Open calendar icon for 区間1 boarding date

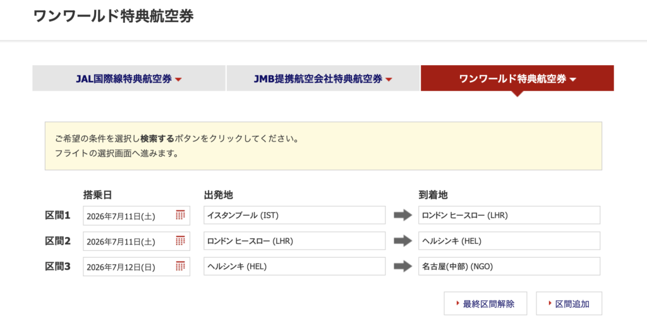[180, 215]
